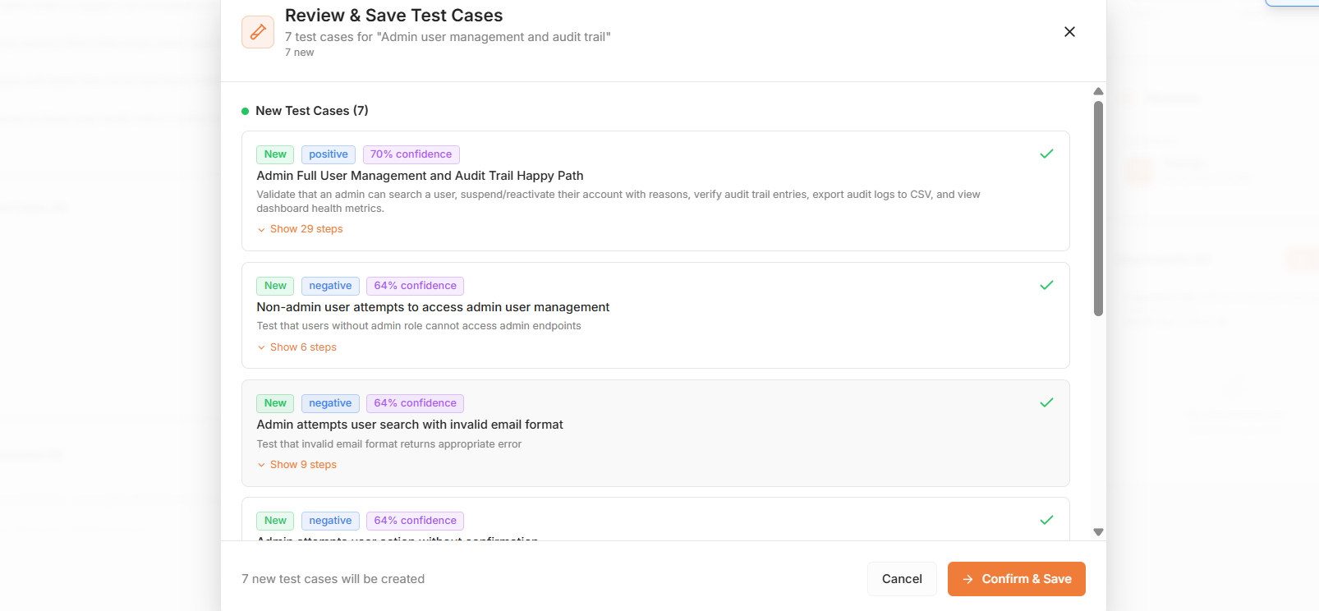Image resolution: width=1319 pixels, height=611 pixels.
Task: Click the pencil edit icon in header
Action: tap(258, 32)
